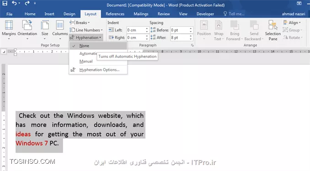310x171 pixels.
Task: Open the Undo history dropdown arrow
Action: (x=19, y=3)
